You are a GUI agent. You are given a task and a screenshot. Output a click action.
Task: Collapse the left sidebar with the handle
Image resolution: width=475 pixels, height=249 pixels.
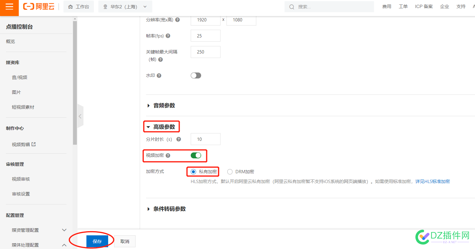click(x=80, y=116)
